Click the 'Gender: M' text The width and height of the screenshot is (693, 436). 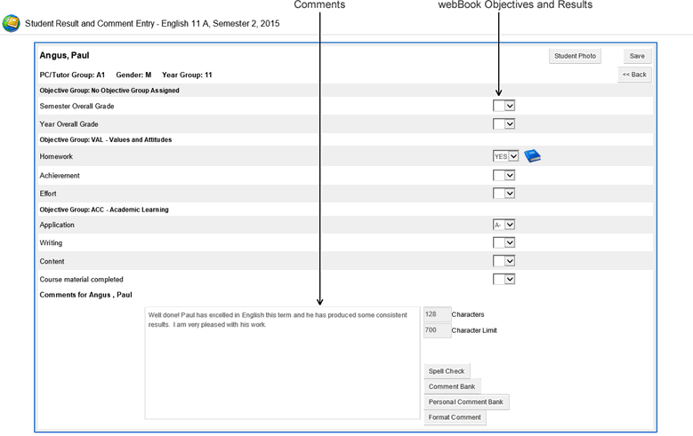(133, 75)
